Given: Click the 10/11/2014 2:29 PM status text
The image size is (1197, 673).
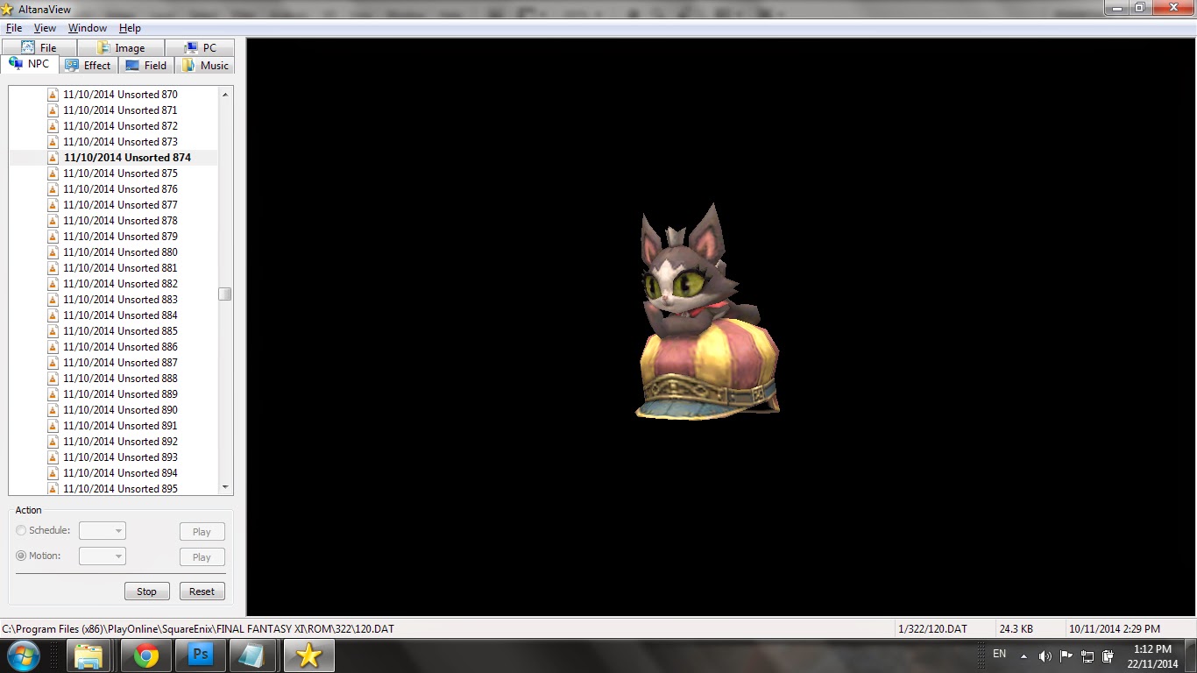Looking at the screenshot, I should 1114,629.
